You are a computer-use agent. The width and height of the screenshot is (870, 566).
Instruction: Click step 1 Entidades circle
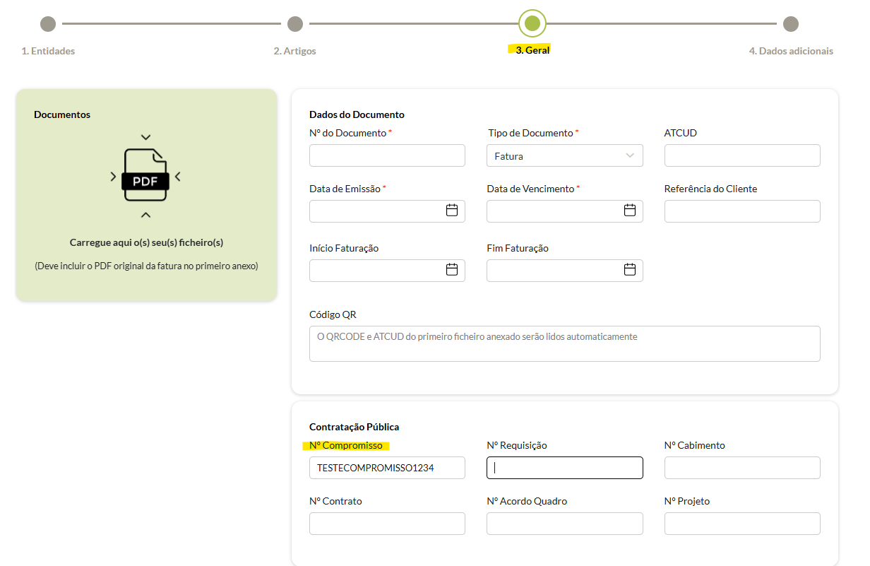coord(48,24)
